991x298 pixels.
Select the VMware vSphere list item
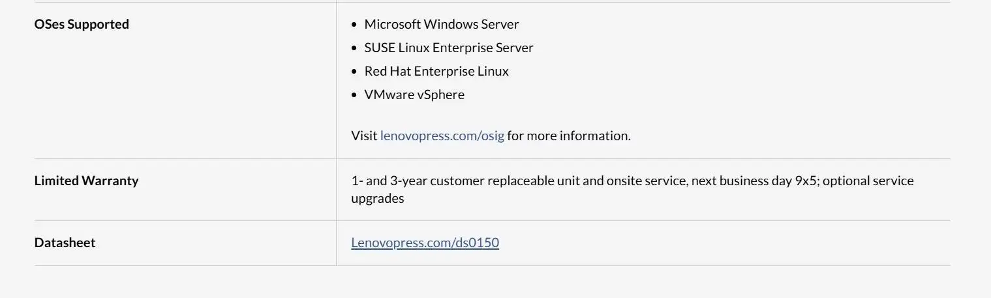(x=414, y=95)
